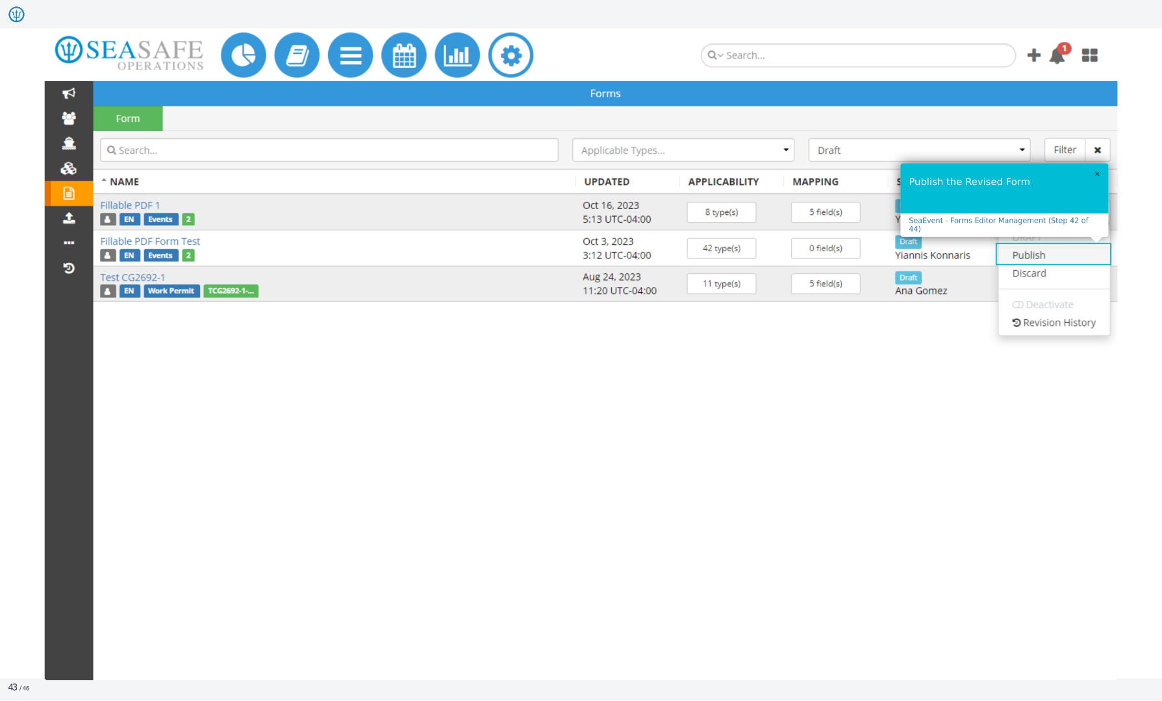1162x701 pixels.
Task: Click the Filter button
Action: [x=1065, y=150]
